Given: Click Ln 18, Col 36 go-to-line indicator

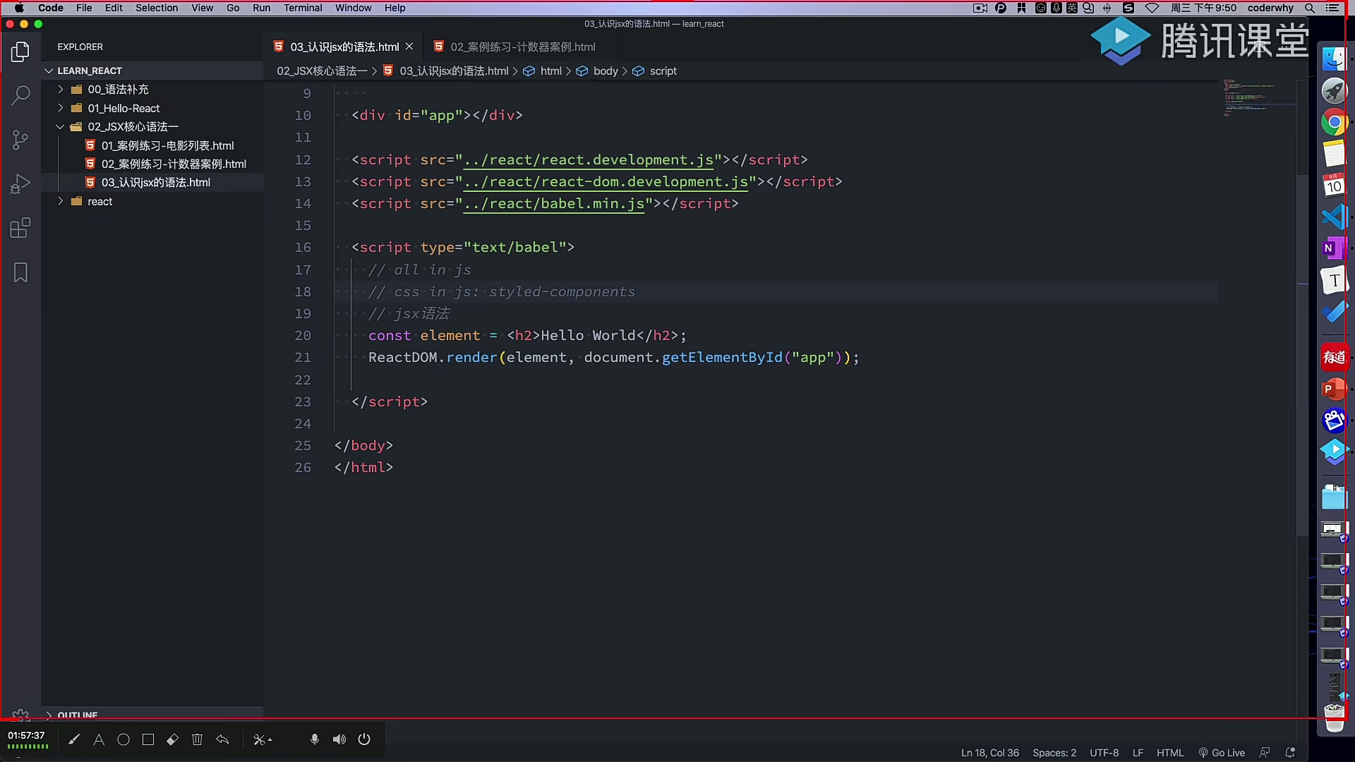Looking at the screenshot, I should pyautogui.click(x=989, y=753).
